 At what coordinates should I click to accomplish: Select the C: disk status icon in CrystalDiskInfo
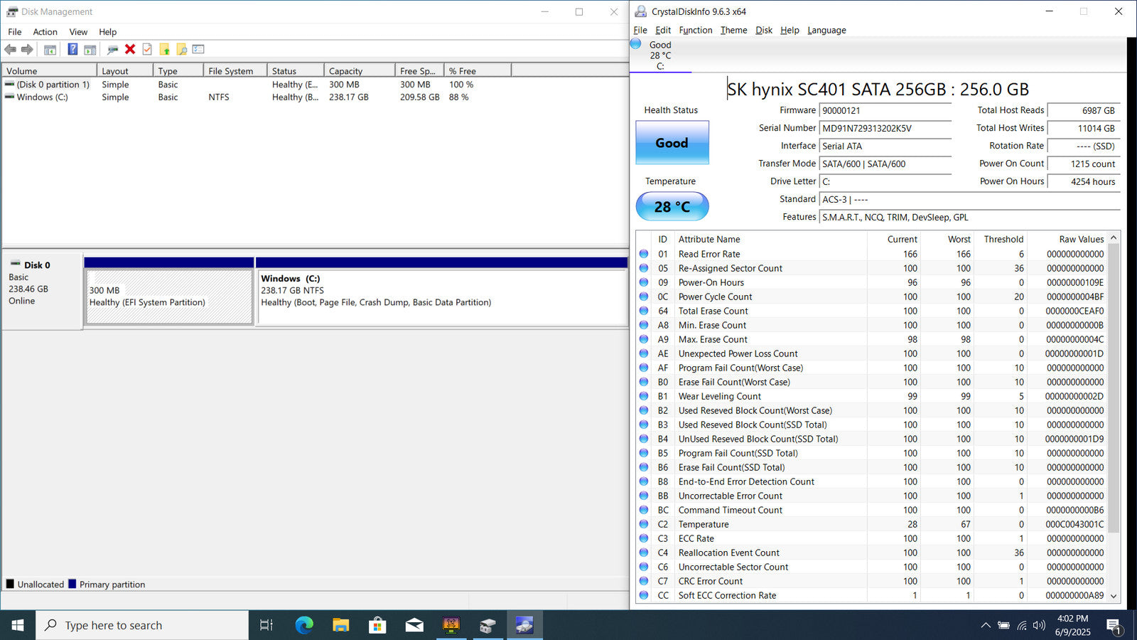tap(636, 44)
